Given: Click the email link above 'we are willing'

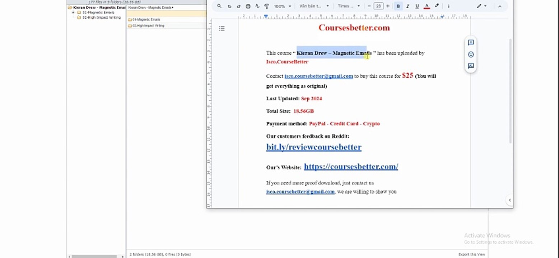Looking at the screenshot, I should tap(300, 192).
